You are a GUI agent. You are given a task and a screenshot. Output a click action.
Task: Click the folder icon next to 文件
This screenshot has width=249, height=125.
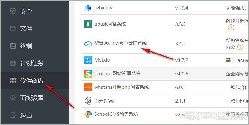pyautogui.click(x=13, y=29)
